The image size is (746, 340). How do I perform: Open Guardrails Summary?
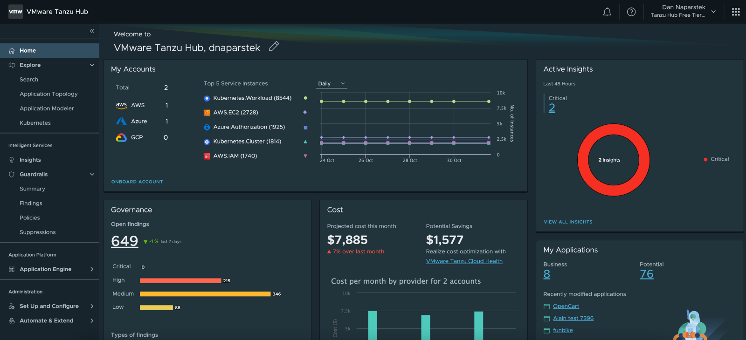point(32,189)
